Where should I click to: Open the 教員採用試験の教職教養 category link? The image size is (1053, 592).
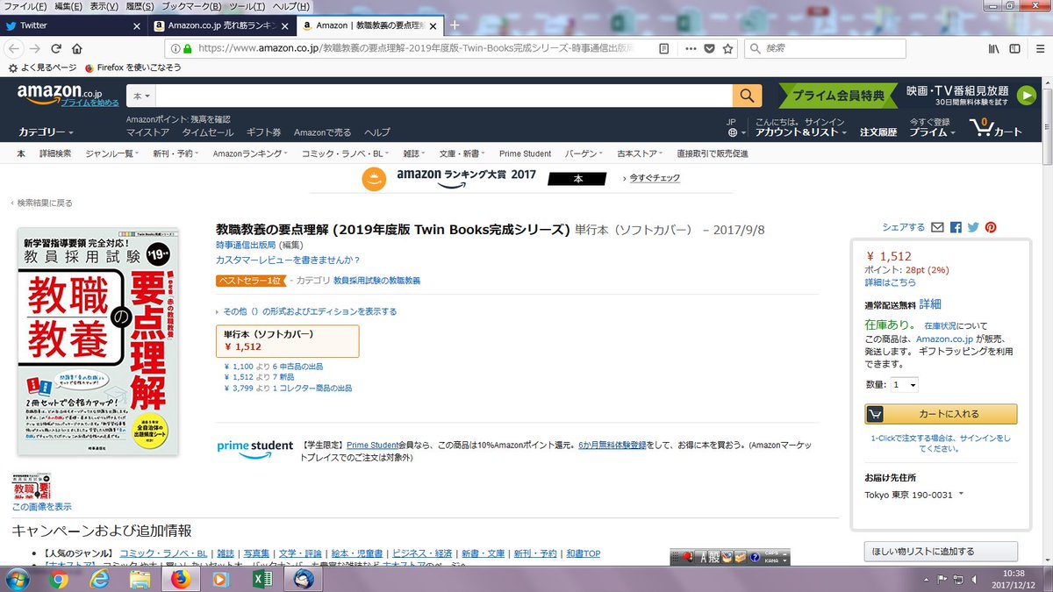pyautogui.click(x=377, y=281)
